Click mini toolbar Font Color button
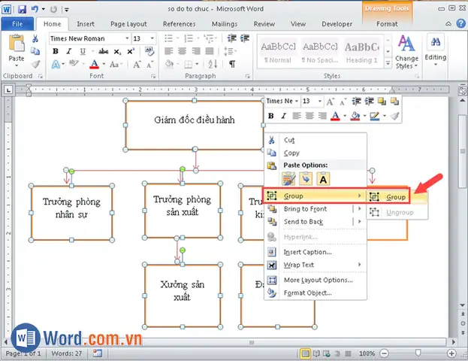The image size is (468, 361). 335,116
